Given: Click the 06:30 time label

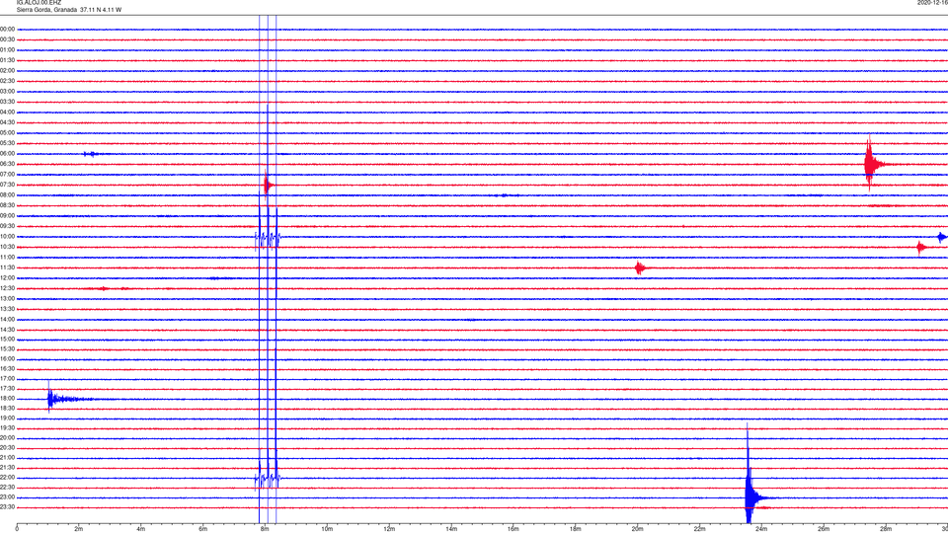Looking at the screenshot, I should pos(7,164).
